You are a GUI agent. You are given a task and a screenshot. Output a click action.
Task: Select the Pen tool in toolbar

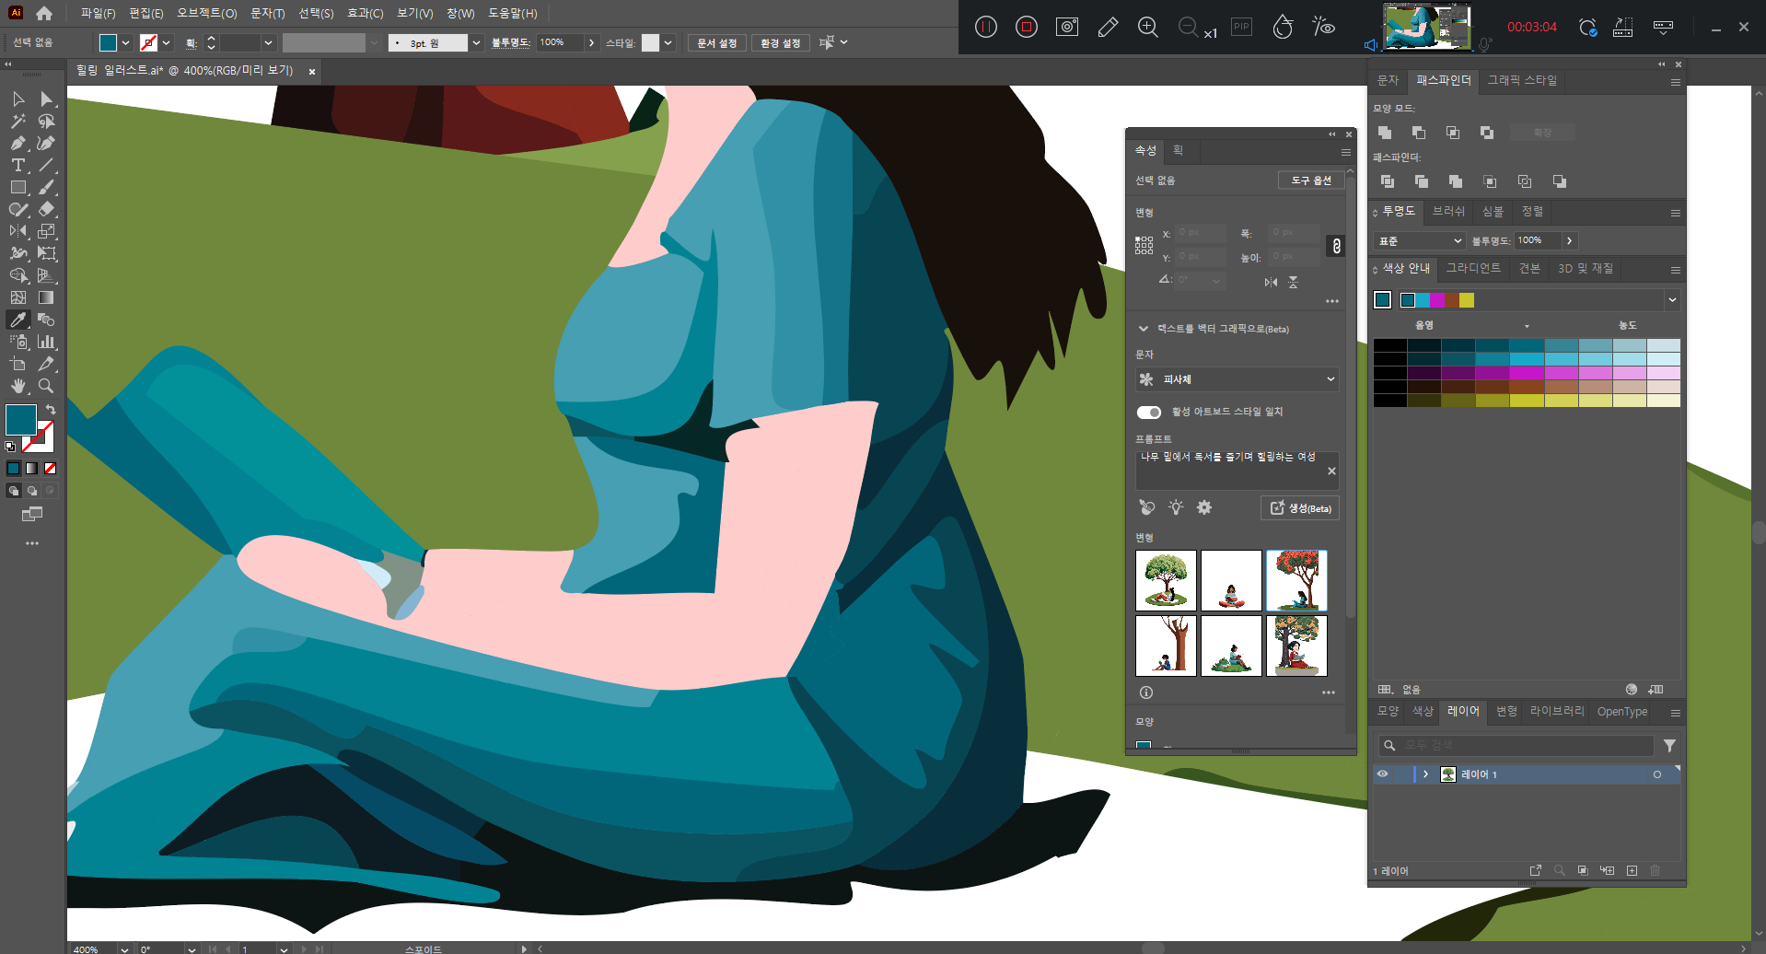(17, 143)
